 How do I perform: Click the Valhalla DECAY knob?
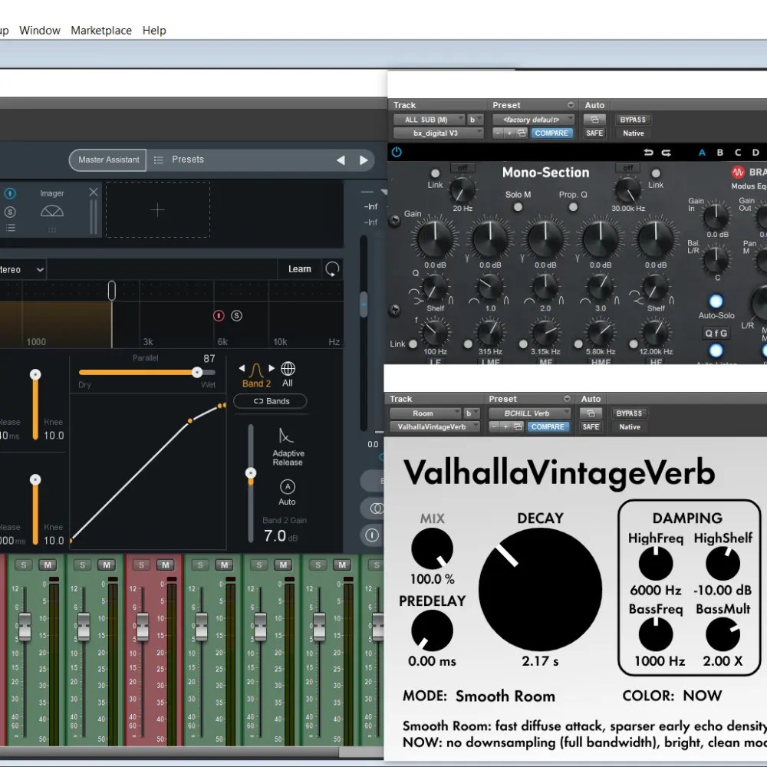coord(540,589)
